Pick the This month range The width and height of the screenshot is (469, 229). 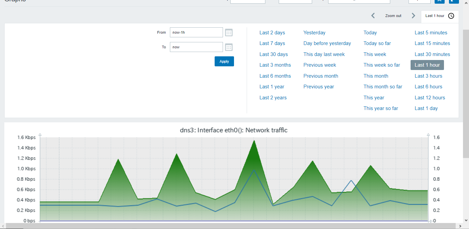point(376,76)
